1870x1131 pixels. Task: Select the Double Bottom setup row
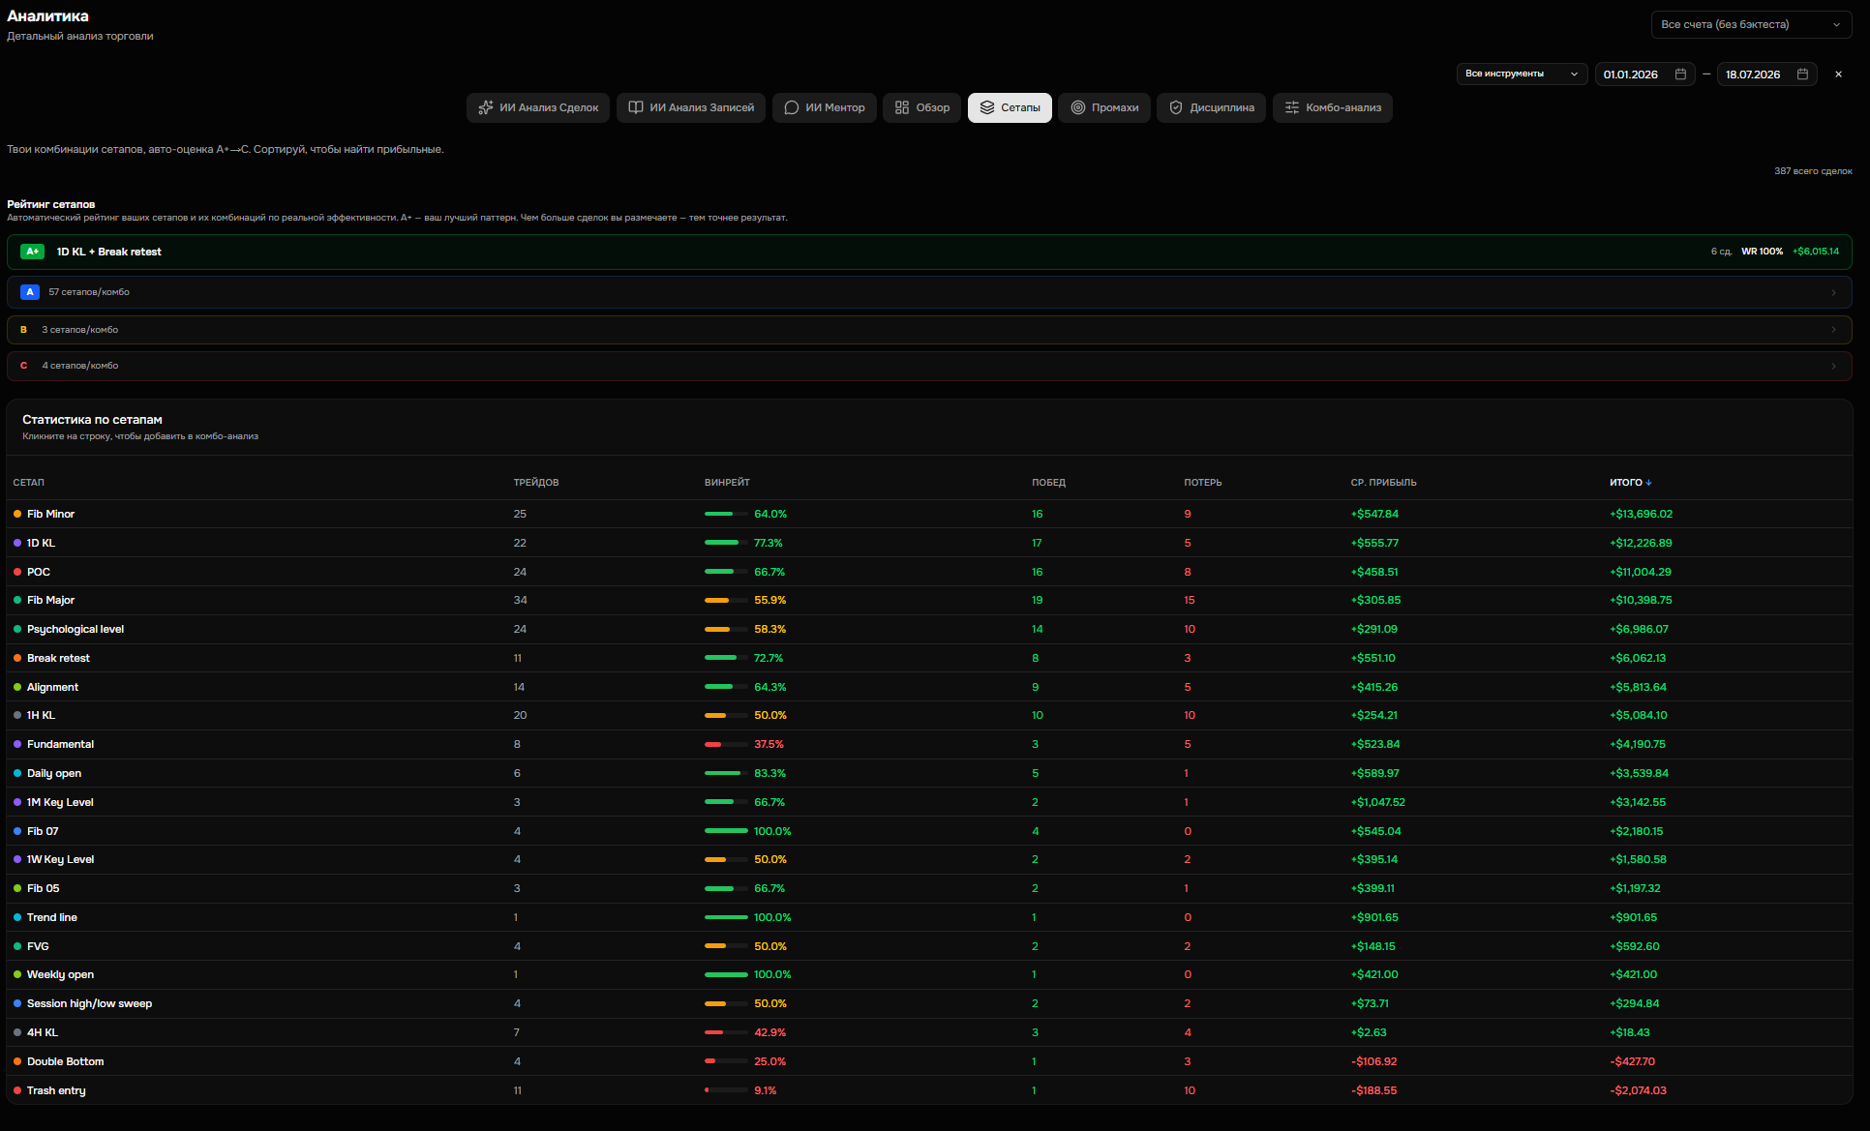pos(929,1061)
